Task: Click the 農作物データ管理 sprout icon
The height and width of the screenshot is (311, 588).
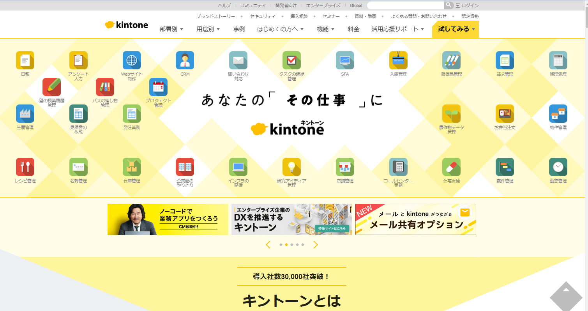Action: 451,114
